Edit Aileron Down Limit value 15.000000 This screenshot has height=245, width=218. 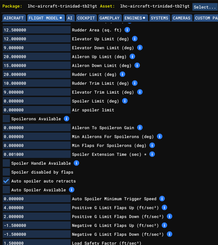click(x=37, y=66)
